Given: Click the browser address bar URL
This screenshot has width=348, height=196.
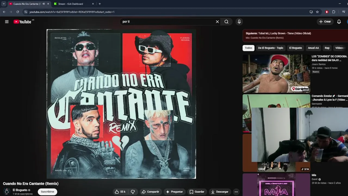Looking at the screenshot, I should tap(72, 12).
